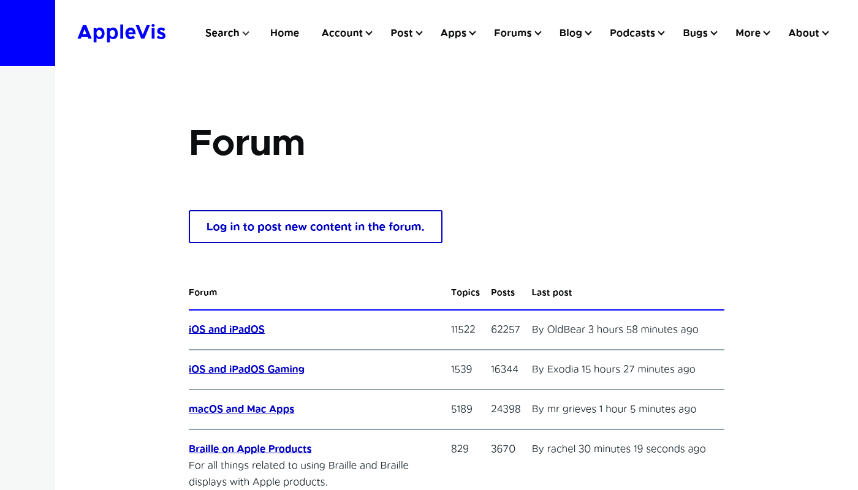Select the Braille on Apple Products forum
This screenshot has height=490, width=858.
[250, 449]
